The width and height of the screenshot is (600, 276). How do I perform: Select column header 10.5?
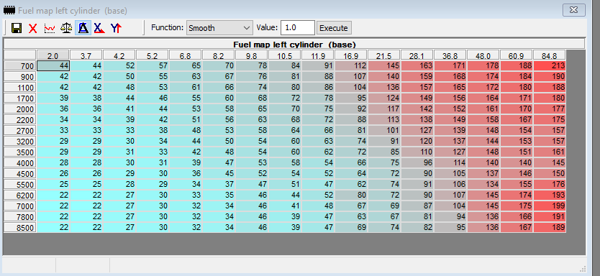[x=285, y=56]
